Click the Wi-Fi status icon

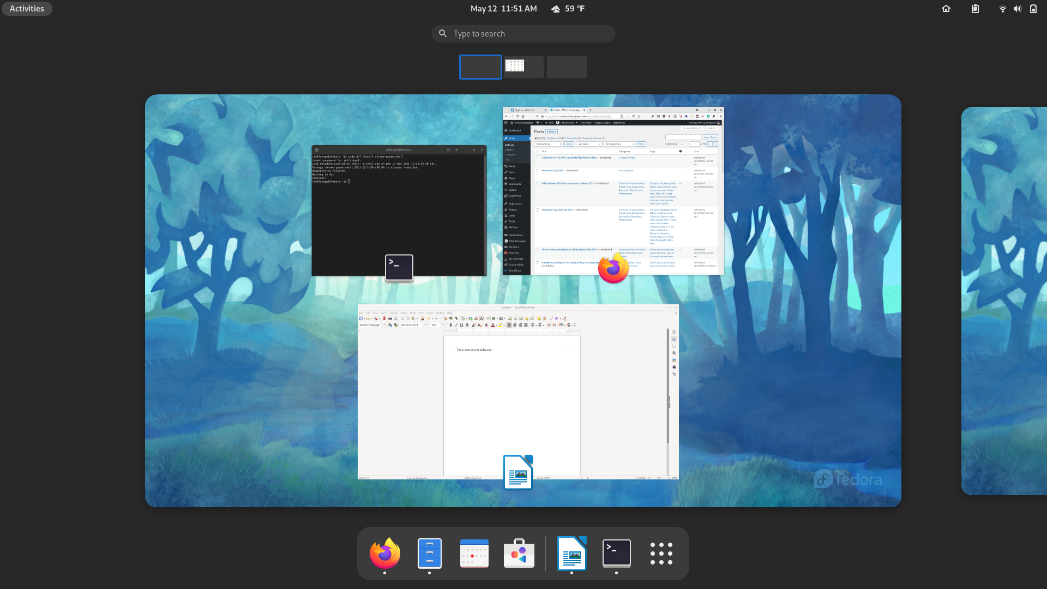[1002, 9]
